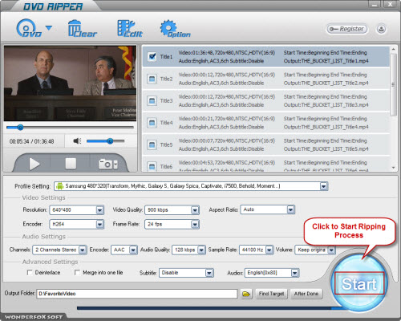Check the Title4 checkbox
This screenshot has height=321, width=401.
tap(152, 123)
